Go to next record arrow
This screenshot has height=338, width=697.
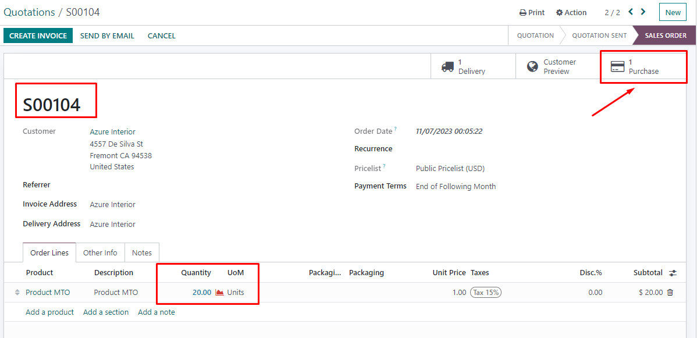click(643, 12)
